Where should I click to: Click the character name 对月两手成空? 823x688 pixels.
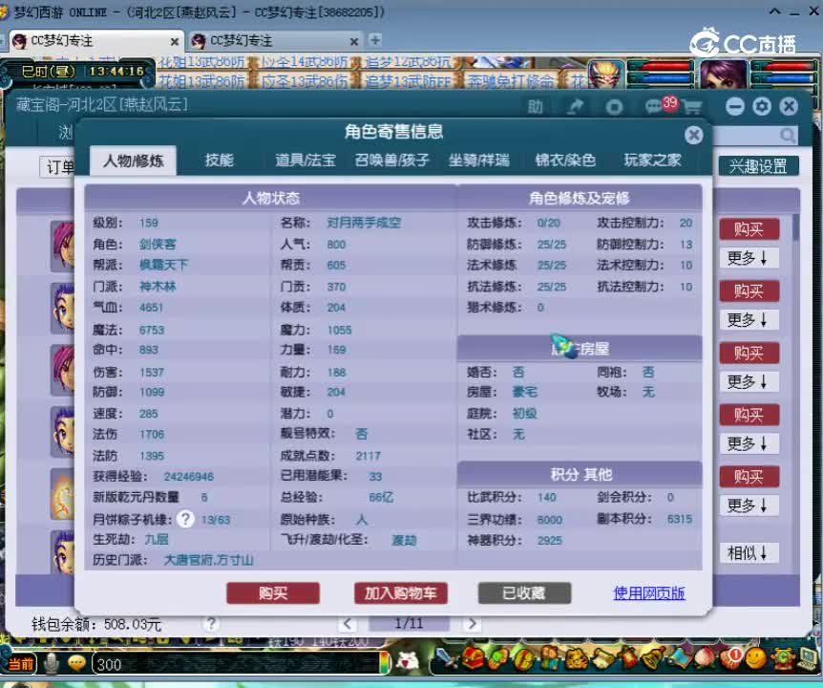click(364, 223)
